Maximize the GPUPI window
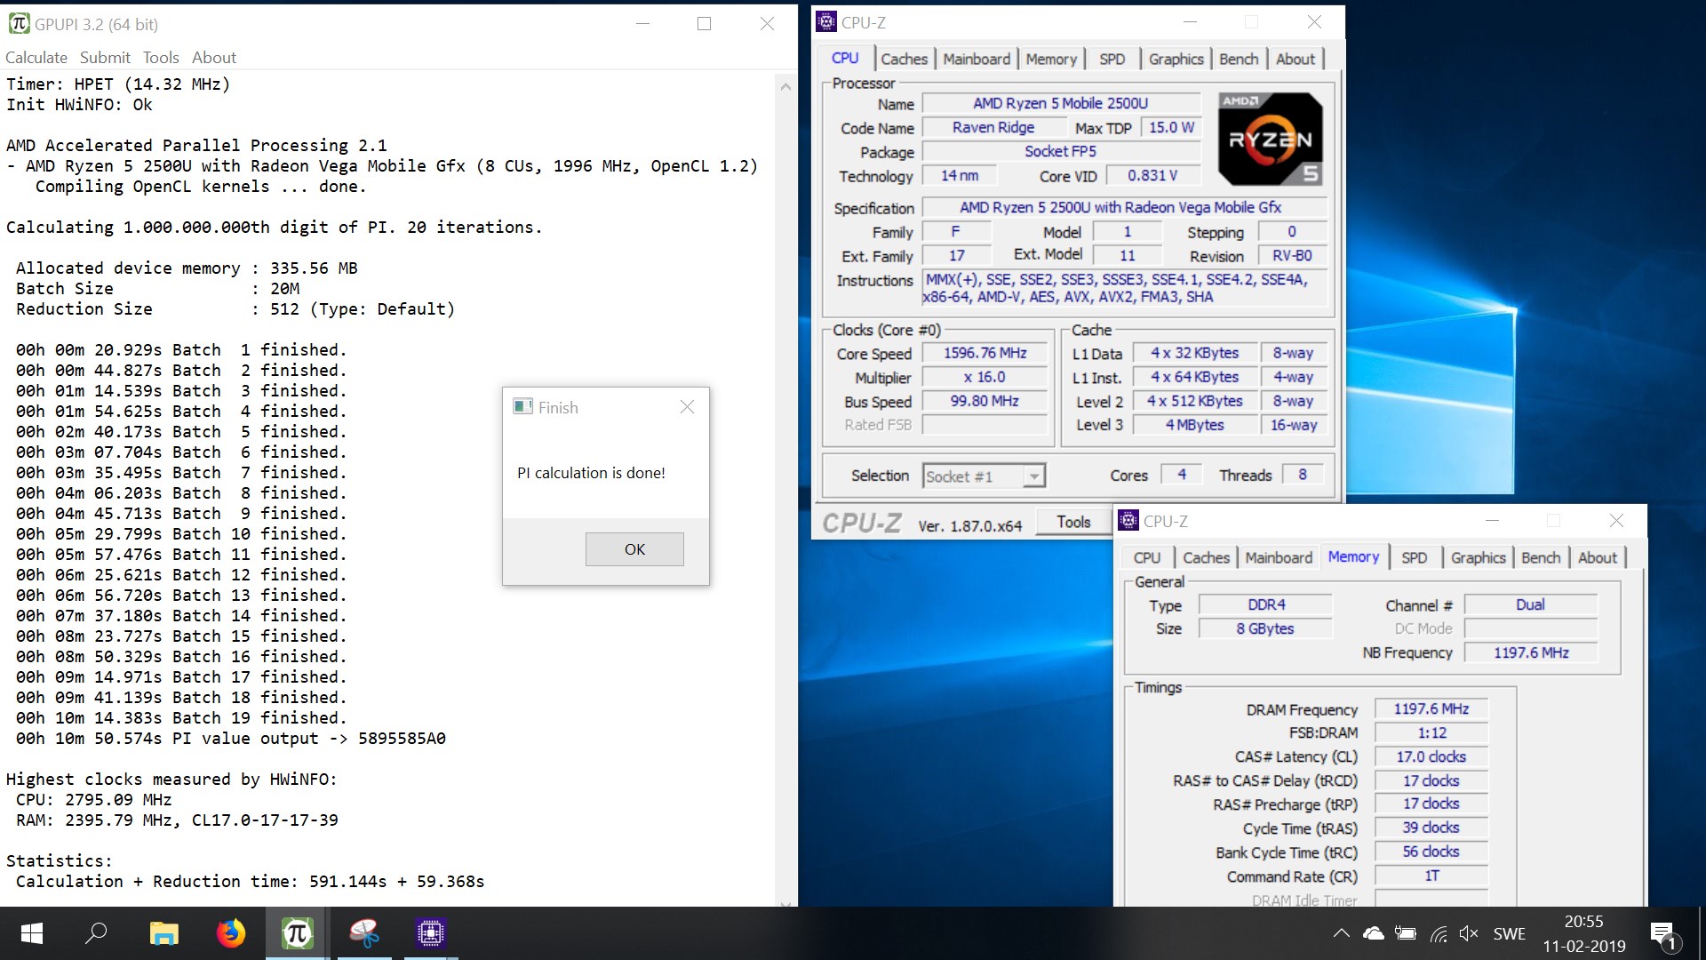This screenshot has height=960, width=1706. pos(704,24)
